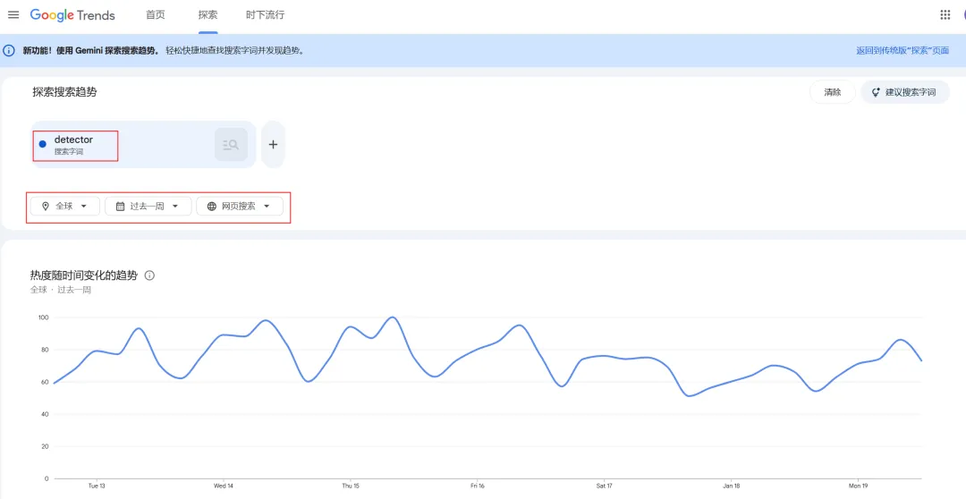Screen dimensions: 966x499
Task: Expand the 网页搜索 search type dropdown
Action: (239, 207)
